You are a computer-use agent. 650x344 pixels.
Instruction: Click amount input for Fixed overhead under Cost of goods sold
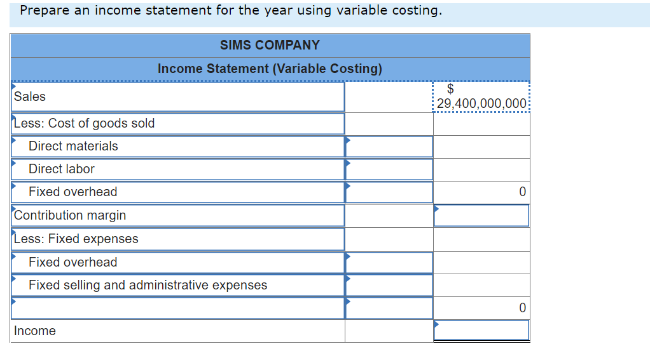click(389, 192)
